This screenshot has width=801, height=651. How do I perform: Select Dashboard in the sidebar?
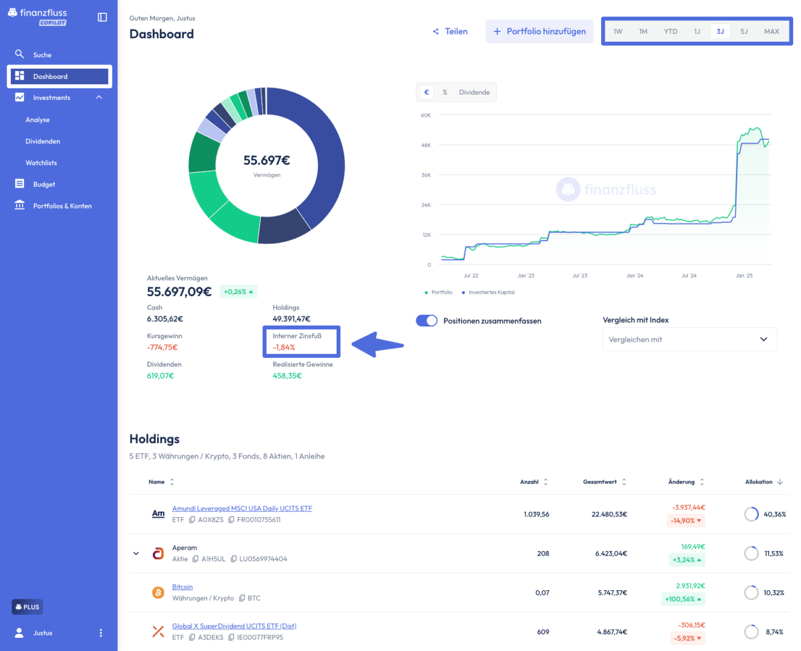click(59, 77)
